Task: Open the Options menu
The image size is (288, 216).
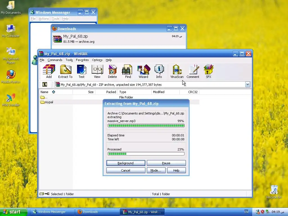Action: pyautogui.click(x=97, y=60)
